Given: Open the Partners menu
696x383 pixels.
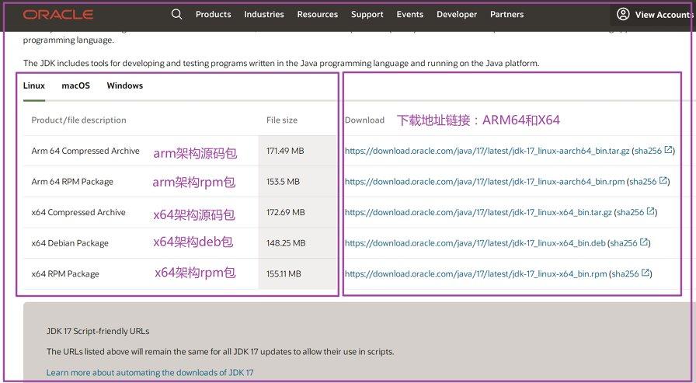Looking at the screenshot, I should click(507, 14).
